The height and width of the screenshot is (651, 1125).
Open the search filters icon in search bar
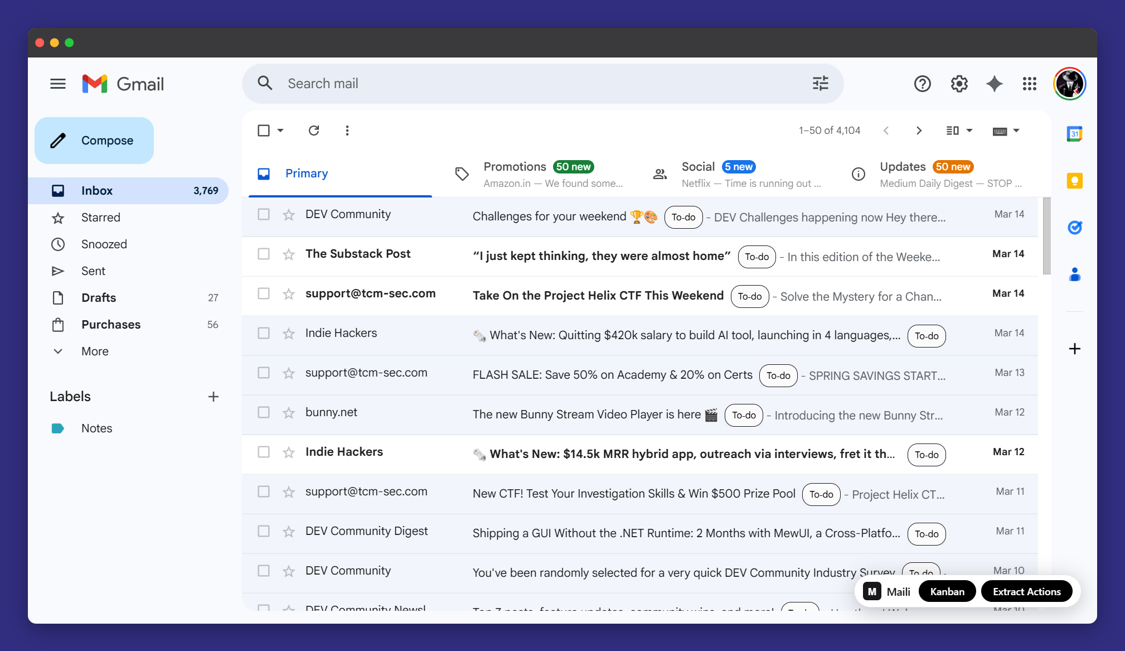[x=819, y=83]
